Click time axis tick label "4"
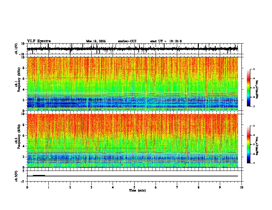 pos(113,187)
